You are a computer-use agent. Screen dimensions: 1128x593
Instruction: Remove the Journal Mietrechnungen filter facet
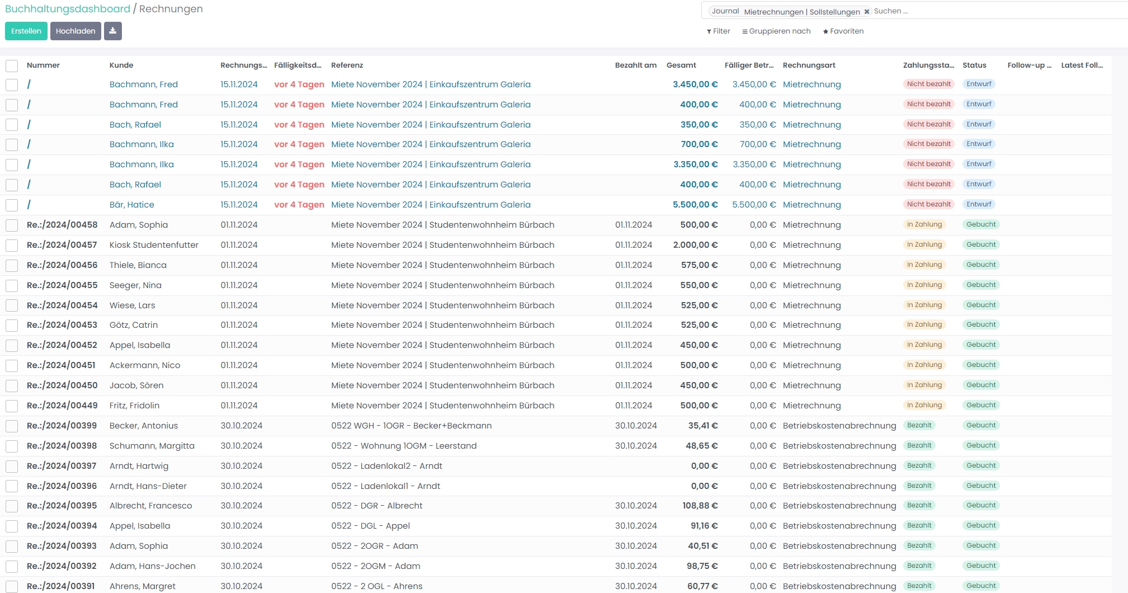(x=867, y=11)
